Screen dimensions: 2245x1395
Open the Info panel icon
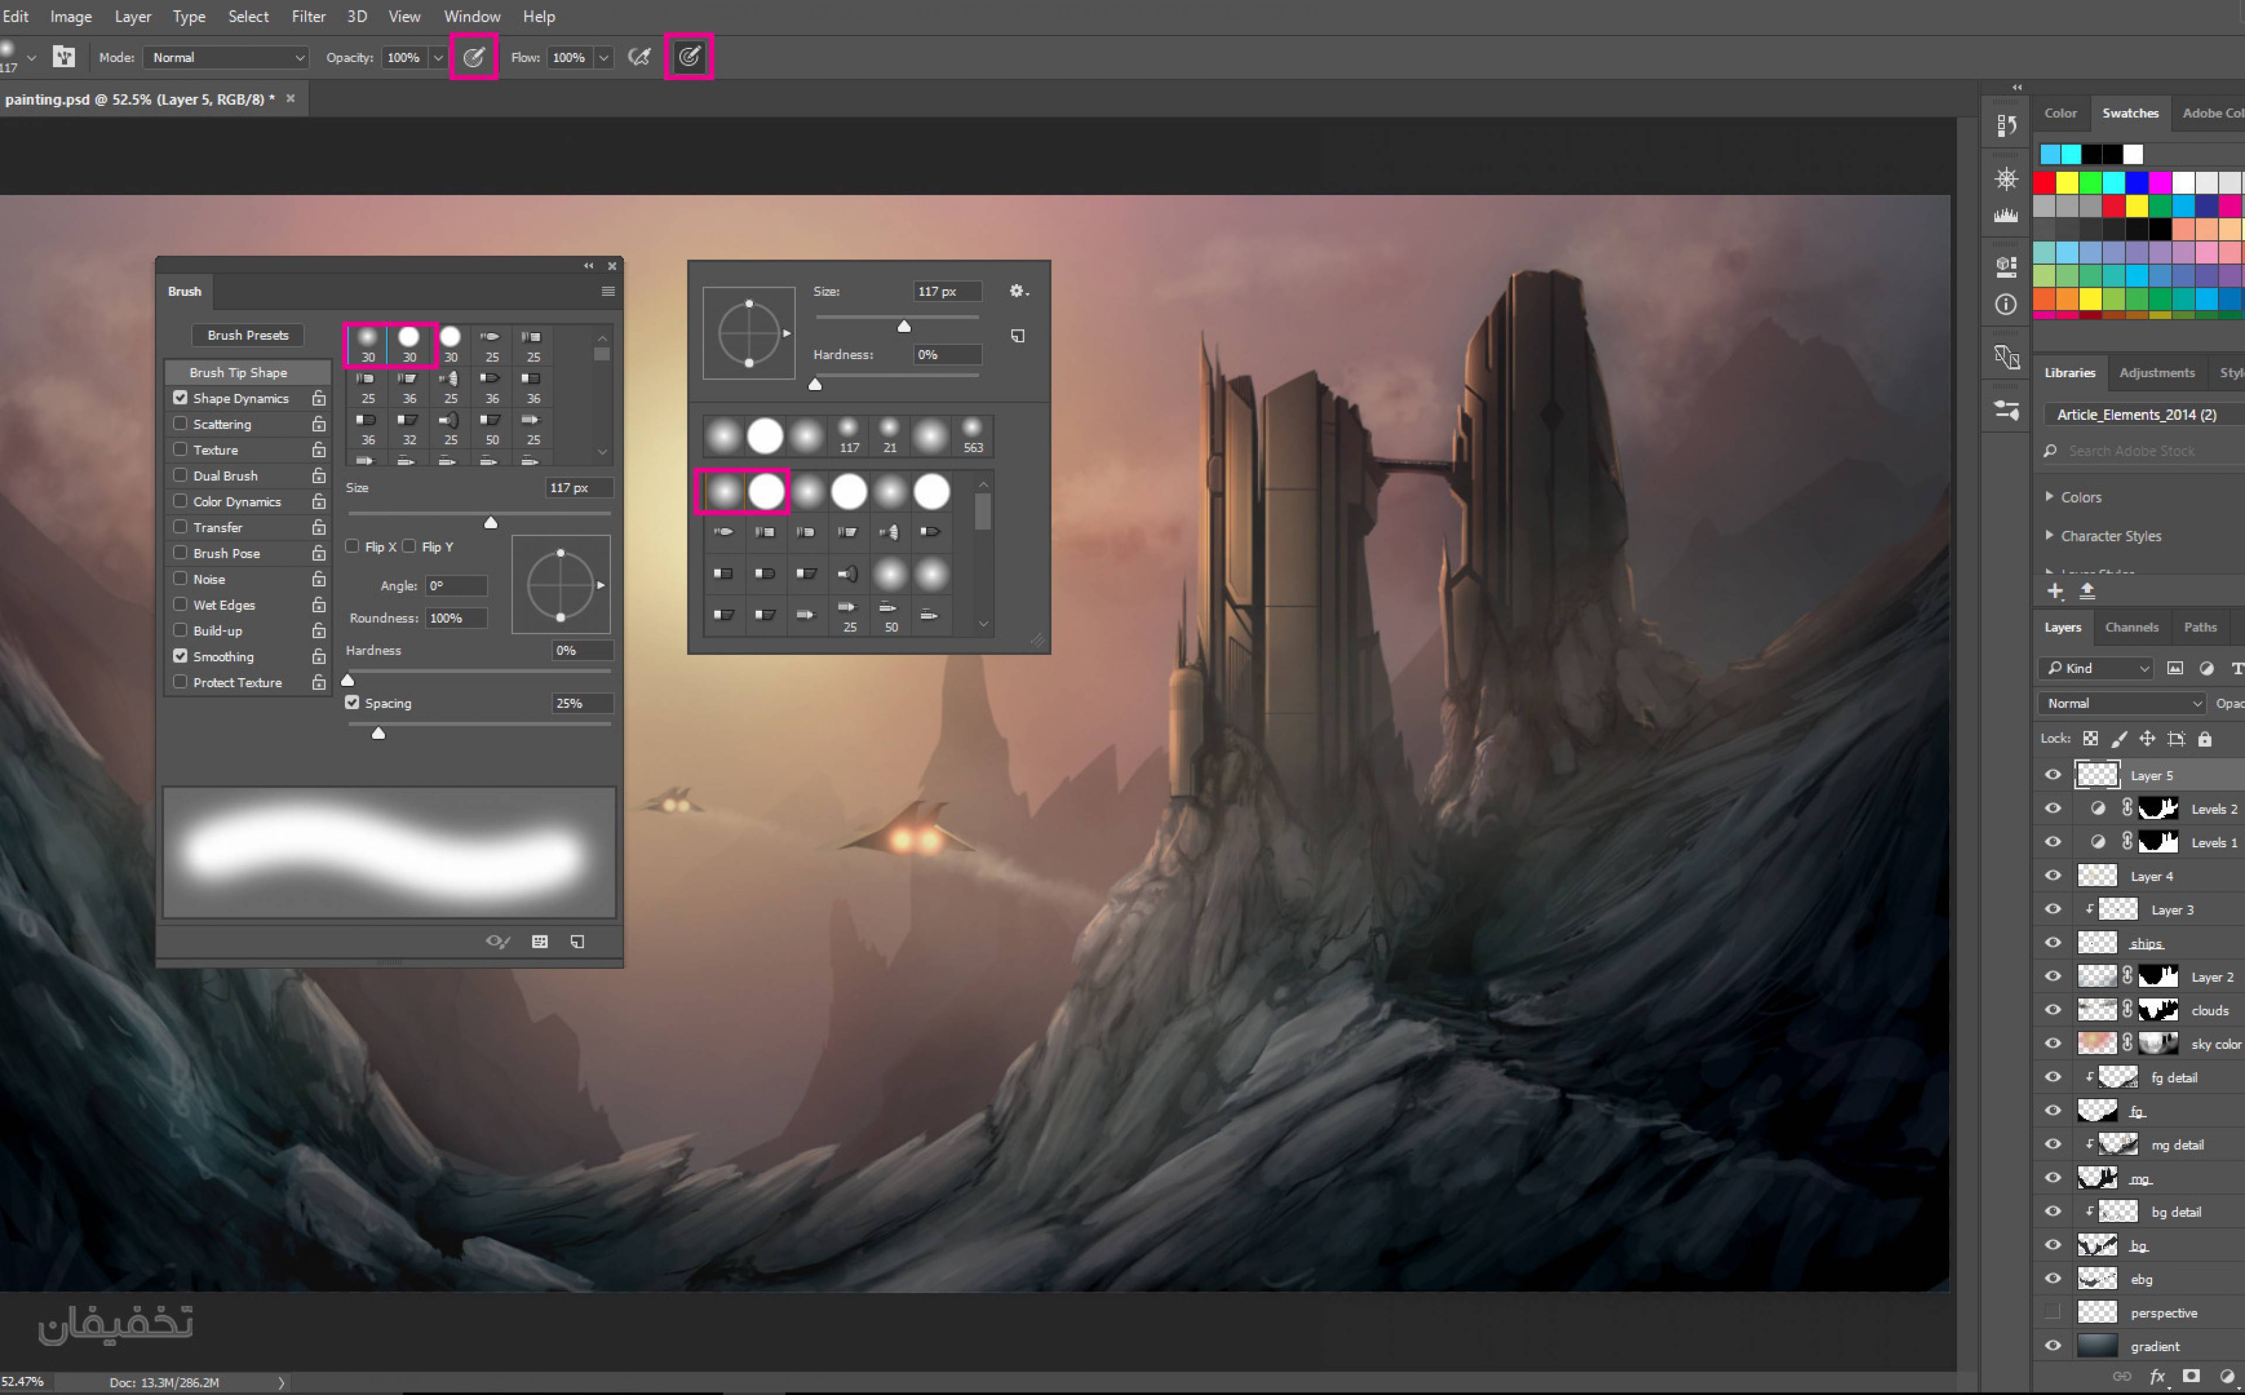pos(2006,305)
